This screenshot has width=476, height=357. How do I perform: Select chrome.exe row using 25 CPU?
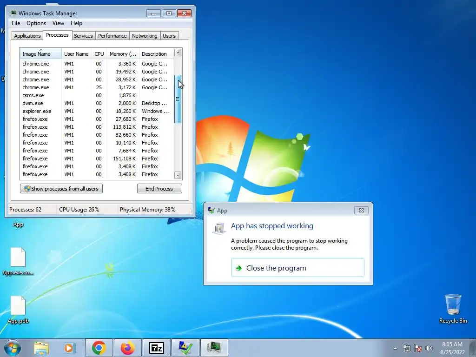pos(97,87)
